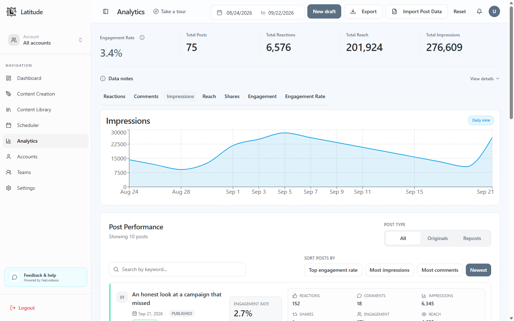This screenshot has height=321, width=514.
Task: Log out of Latitude
Action: [22, 308]
